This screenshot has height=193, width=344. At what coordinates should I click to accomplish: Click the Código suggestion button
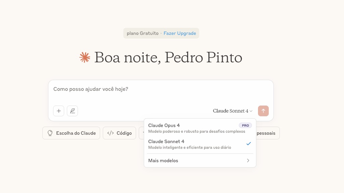tap(120, 133)
